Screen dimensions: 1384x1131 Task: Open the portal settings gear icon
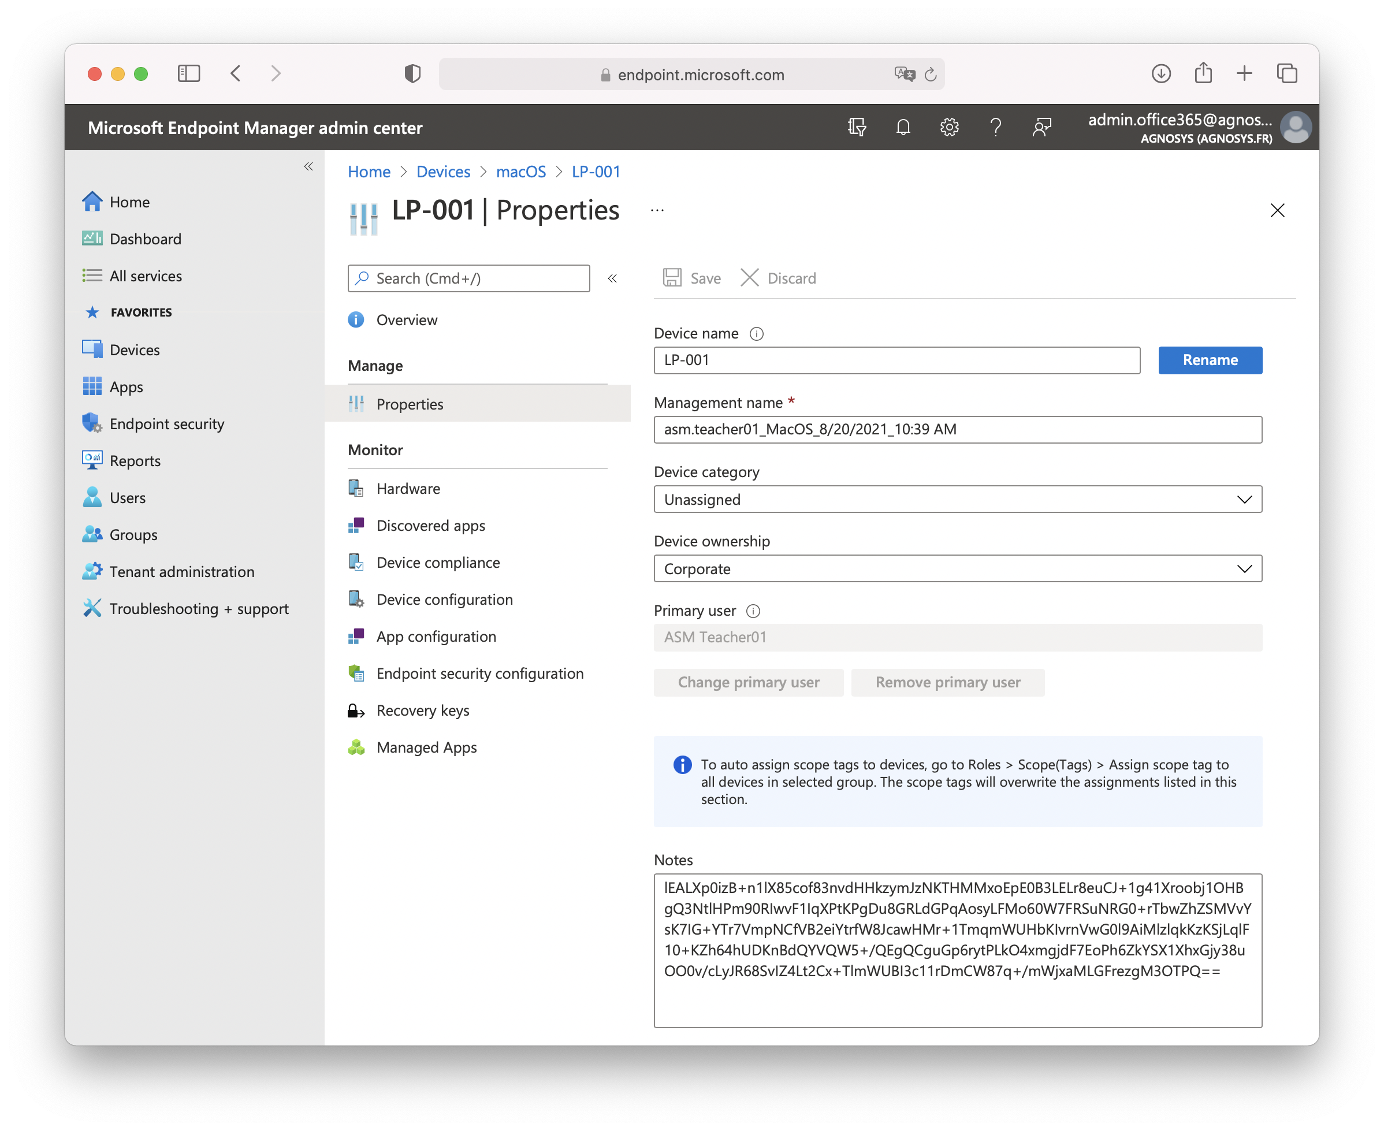(x=948, y=127)
